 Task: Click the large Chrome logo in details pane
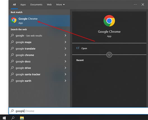(109, 21)
